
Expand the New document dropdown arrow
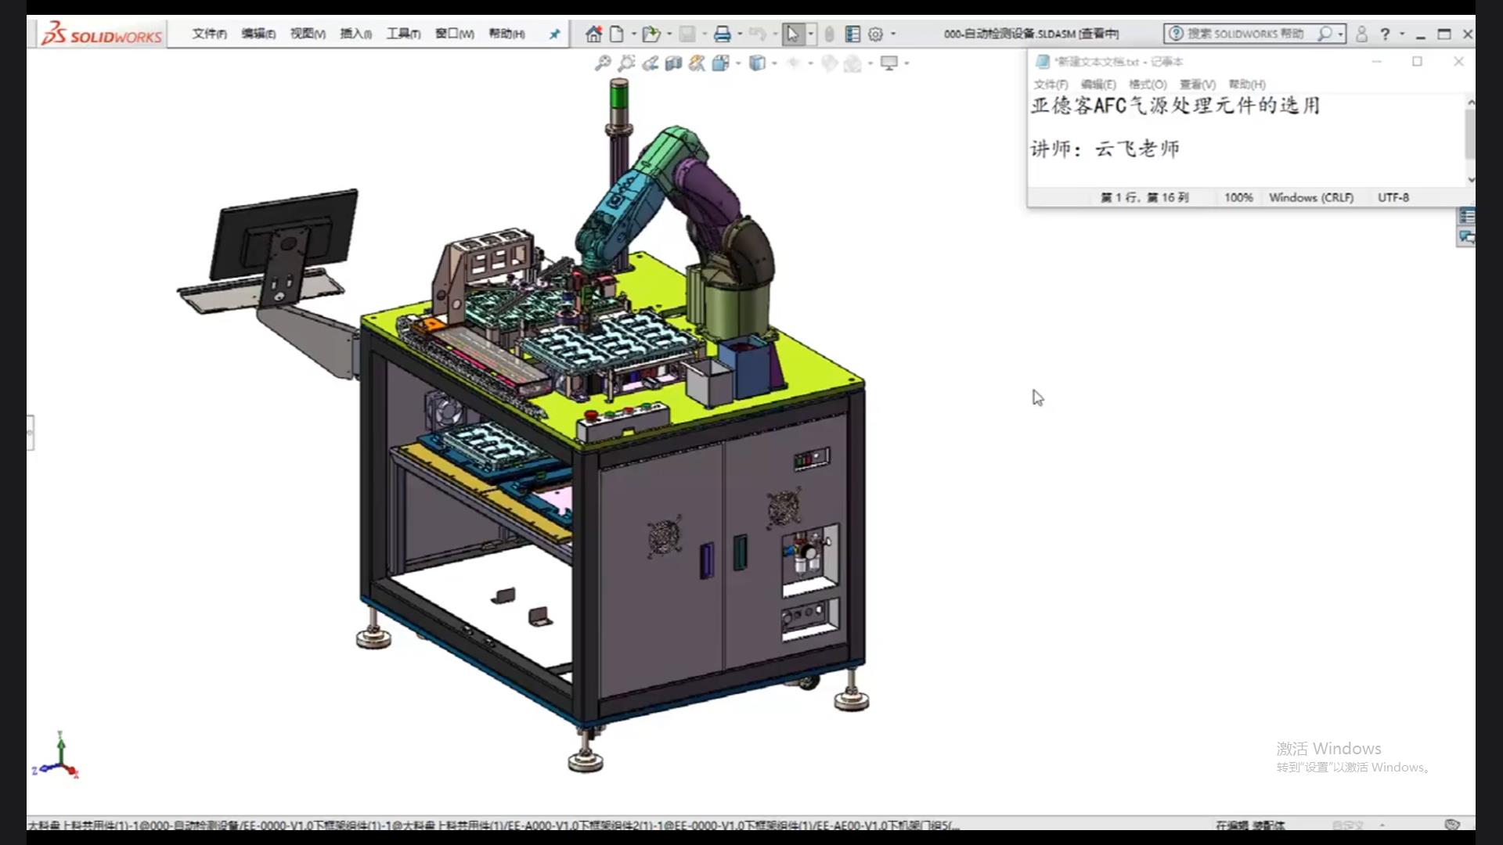tap(633, 34)
